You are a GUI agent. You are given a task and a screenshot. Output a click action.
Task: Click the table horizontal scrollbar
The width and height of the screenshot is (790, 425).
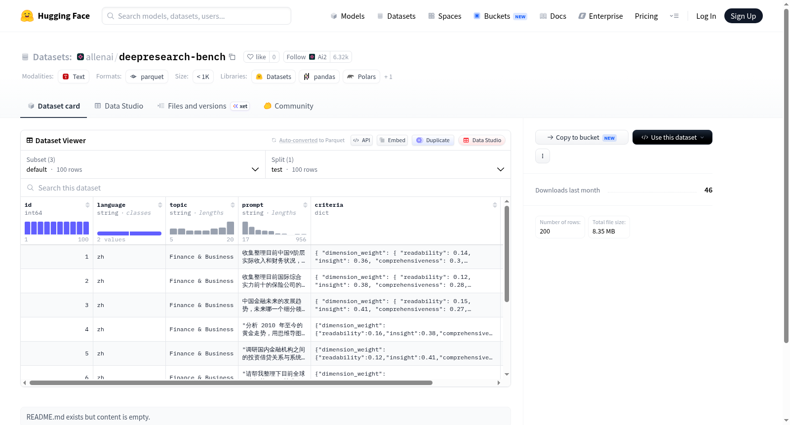[x=231, y=383]
